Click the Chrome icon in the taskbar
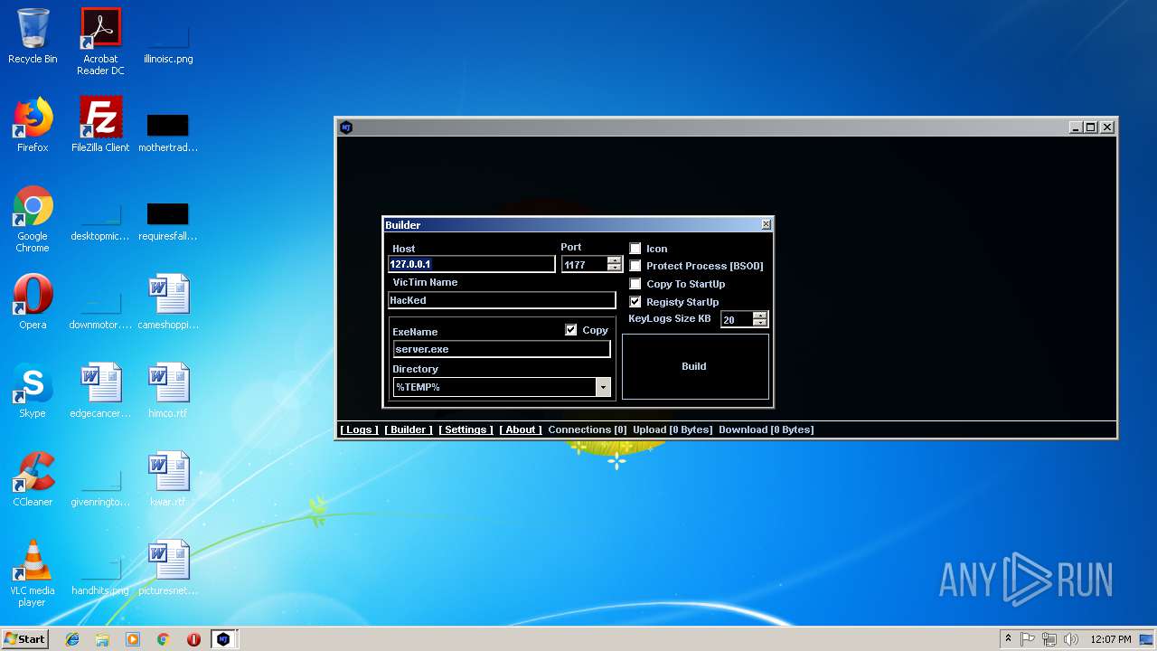The width and height of the screenshot is (1157, 651). point(164,639)
